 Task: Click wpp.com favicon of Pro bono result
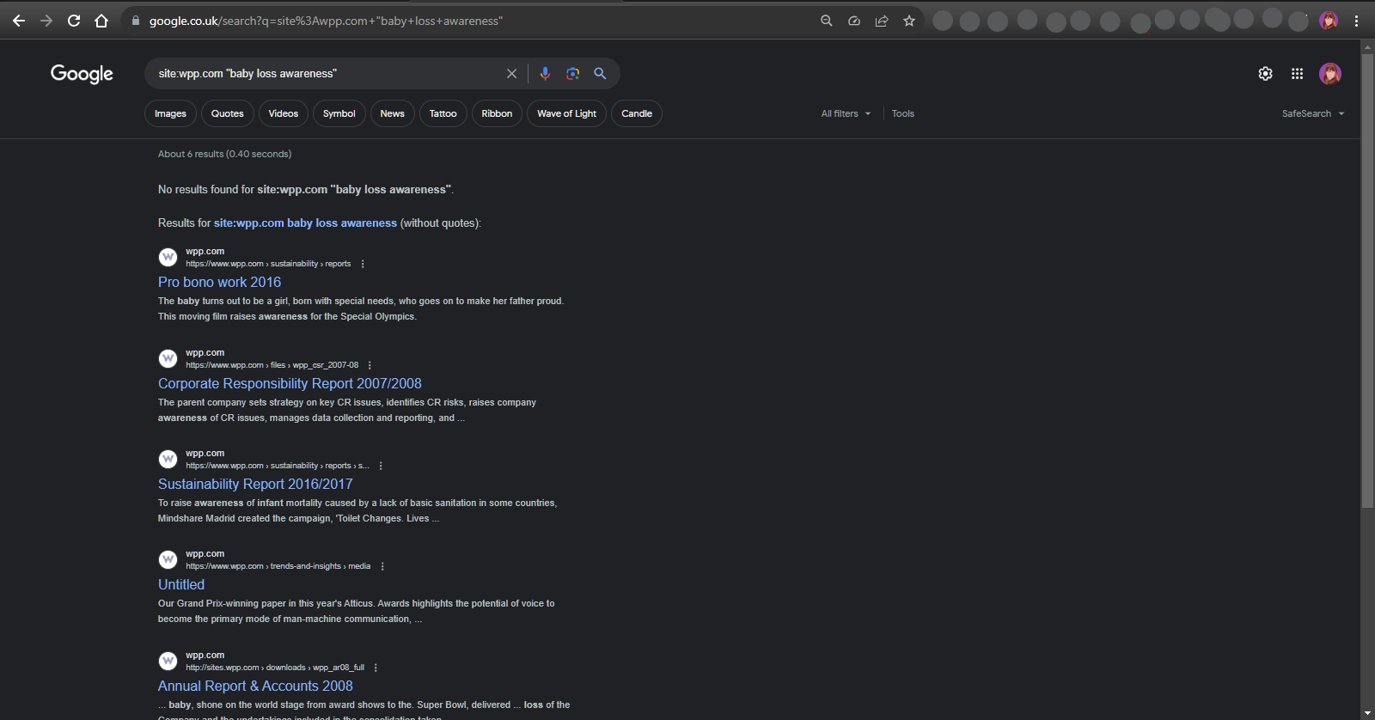pos(168,257)
